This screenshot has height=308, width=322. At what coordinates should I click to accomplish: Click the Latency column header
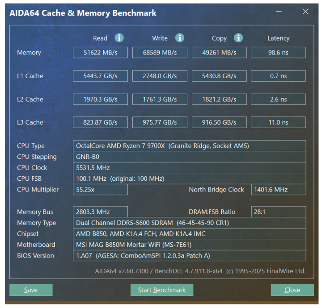pos(278,38)
